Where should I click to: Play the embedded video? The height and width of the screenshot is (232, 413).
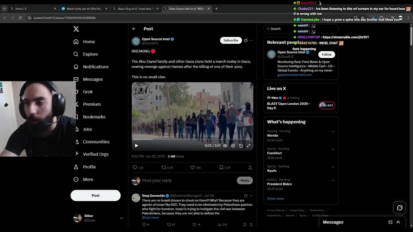(x=136, y=146)
